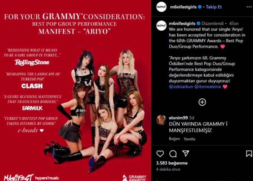Like the post with heart icon

pyautogui.click(x=160, y=153)
